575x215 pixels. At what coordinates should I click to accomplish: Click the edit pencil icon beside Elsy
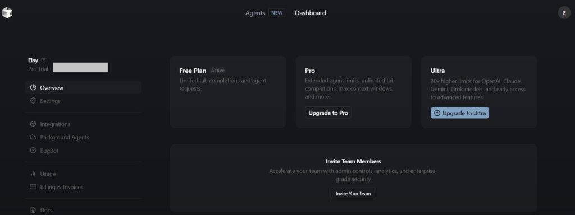point(44,60)
